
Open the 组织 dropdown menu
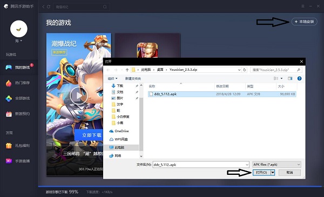point(112,78)
